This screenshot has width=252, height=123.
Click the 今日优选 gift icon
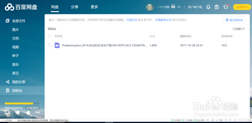[x=2, y=120]
